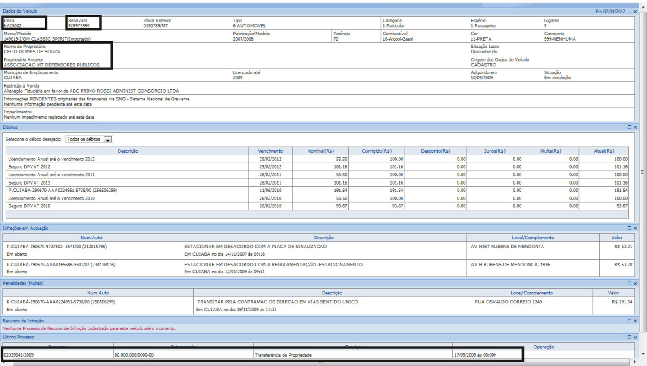Click Descrição header in Débitos table
The height and width of the screenshot is (366, 647).
128,151
